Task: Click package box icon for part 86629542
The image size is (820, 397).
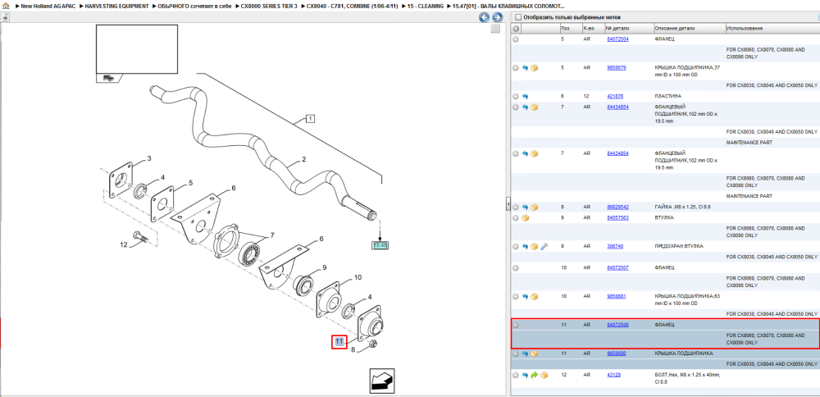Action: point(534,208)
